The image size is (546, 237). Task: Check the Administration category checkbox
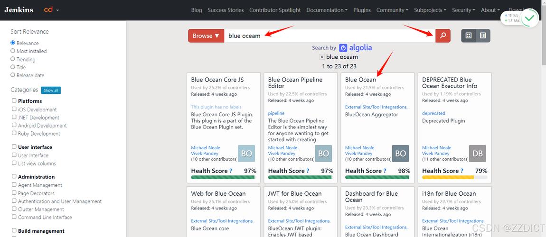point(14,176)
